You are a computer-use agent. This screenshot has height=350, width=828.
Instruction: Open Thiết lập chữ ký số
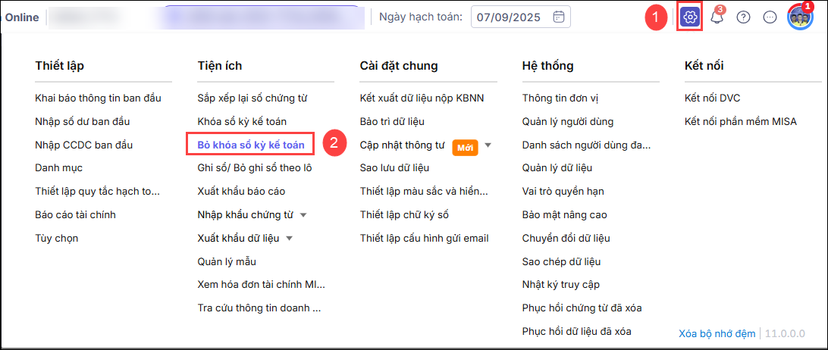(x=404, y=215)
